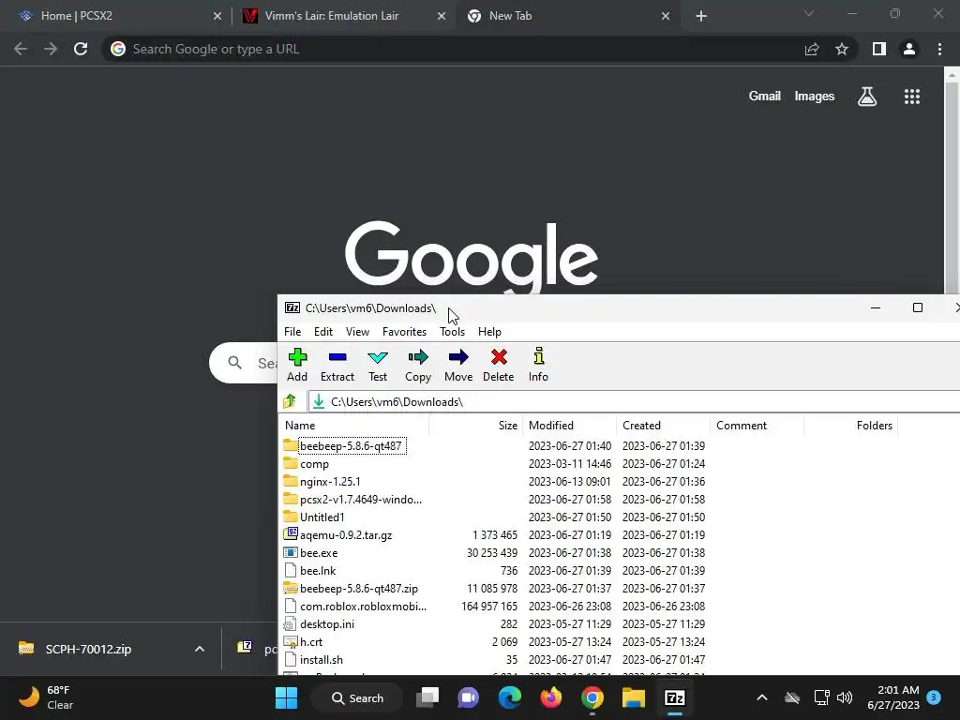
Task: Click the red Delete icon
Action: click(x=499, y=365)
